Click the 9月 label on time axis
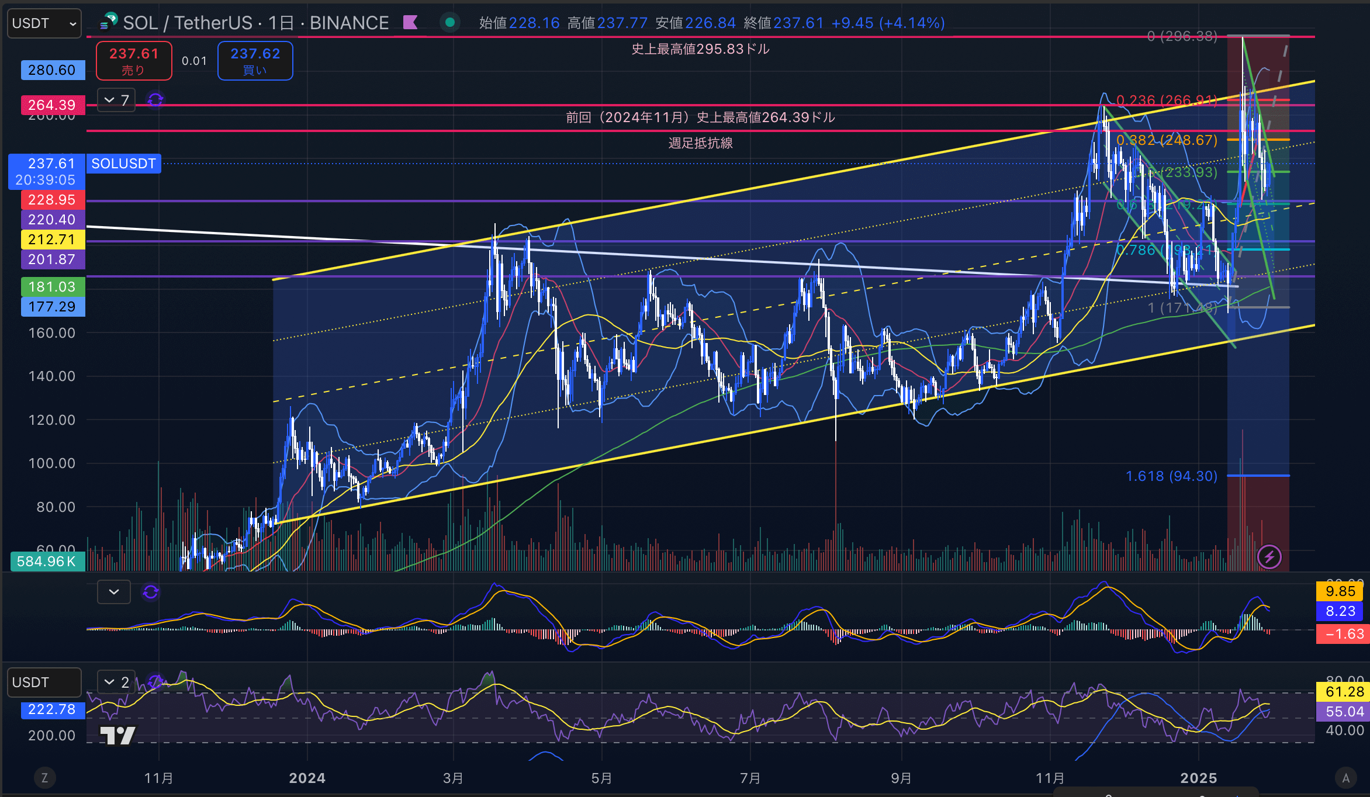The image size is (1370, 797). tap(901, 778)
